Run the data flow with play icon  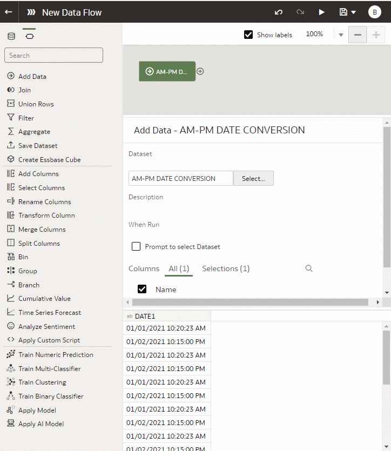(322, 12)
